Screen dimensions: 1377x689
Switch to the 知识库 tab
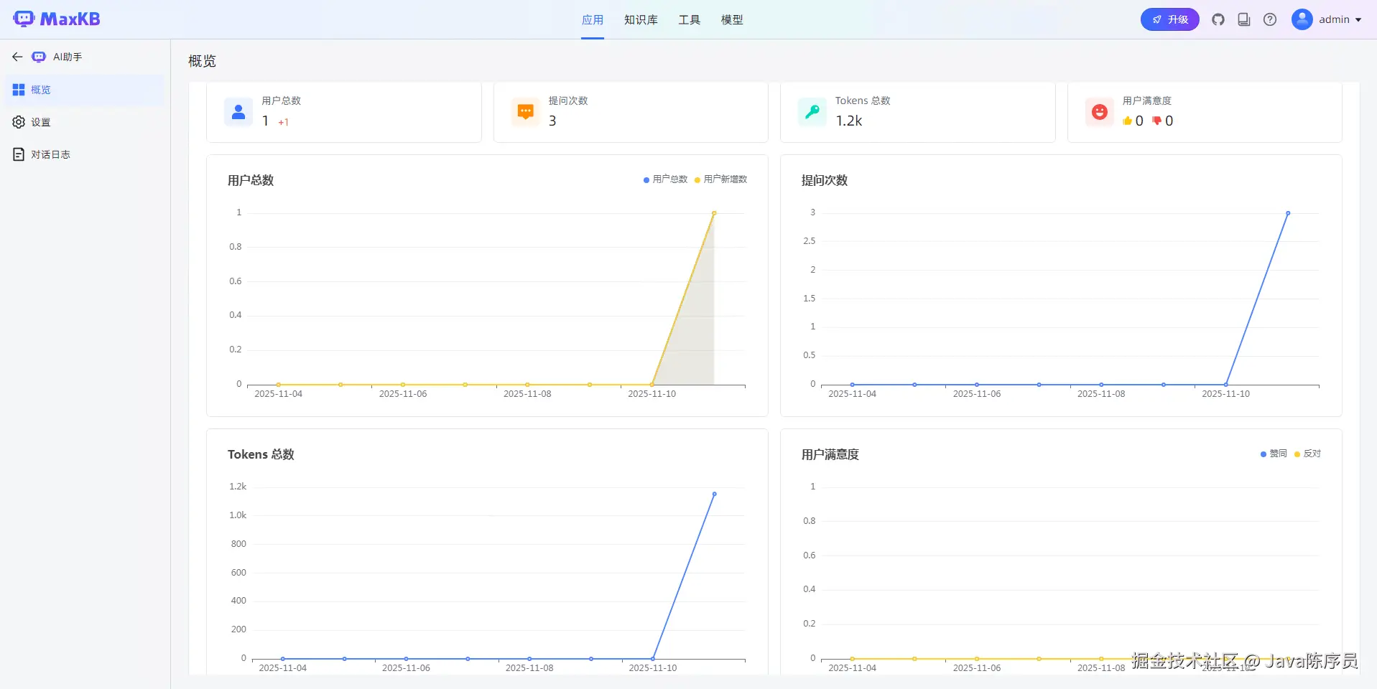tap(641, 20)
